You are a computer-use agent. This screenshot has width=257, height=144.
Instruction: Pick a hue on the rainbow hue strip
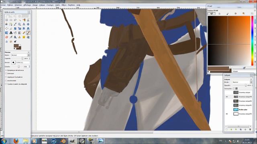pos(253,41)
